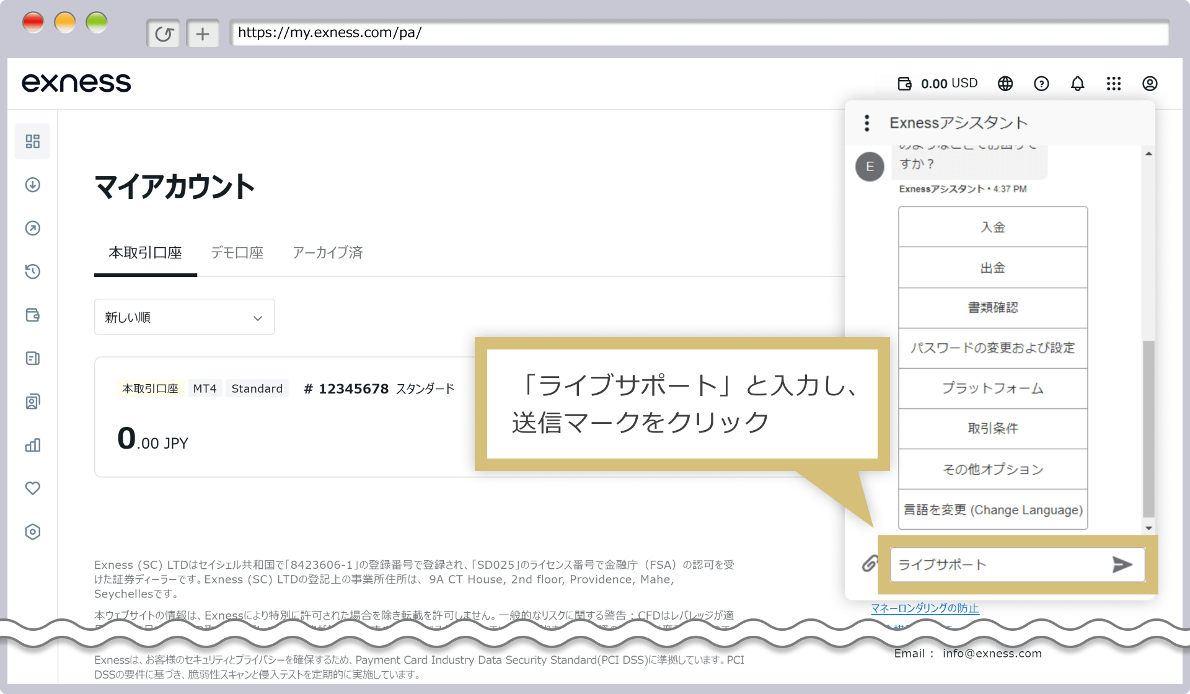Choose プラットフォーム option in chat
This screenshot has height=694, width=1190.
(x=993, y=389)
